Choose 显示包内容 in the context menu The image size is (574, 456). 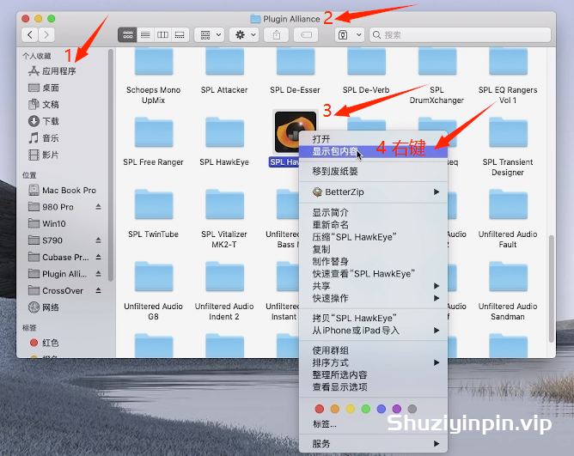point(374,151)
